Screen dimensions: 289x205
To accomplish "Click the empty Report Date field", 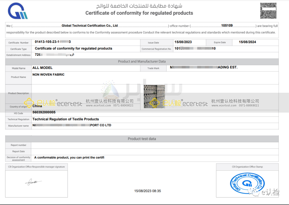I will click(155, 152).
